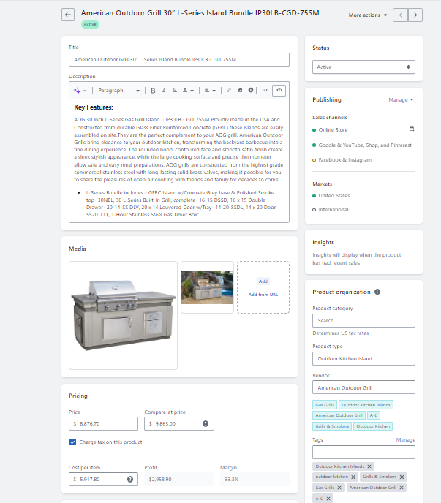This screenshot has width=441, height=503.
Task: Click the main grill island product image
Action: [124, 315]
